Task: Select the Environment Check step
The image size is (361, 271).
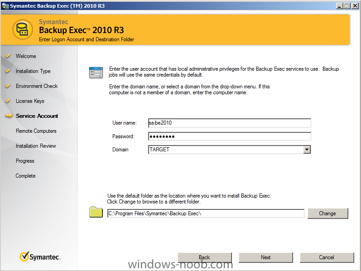Action: click(x=37, y=86)
